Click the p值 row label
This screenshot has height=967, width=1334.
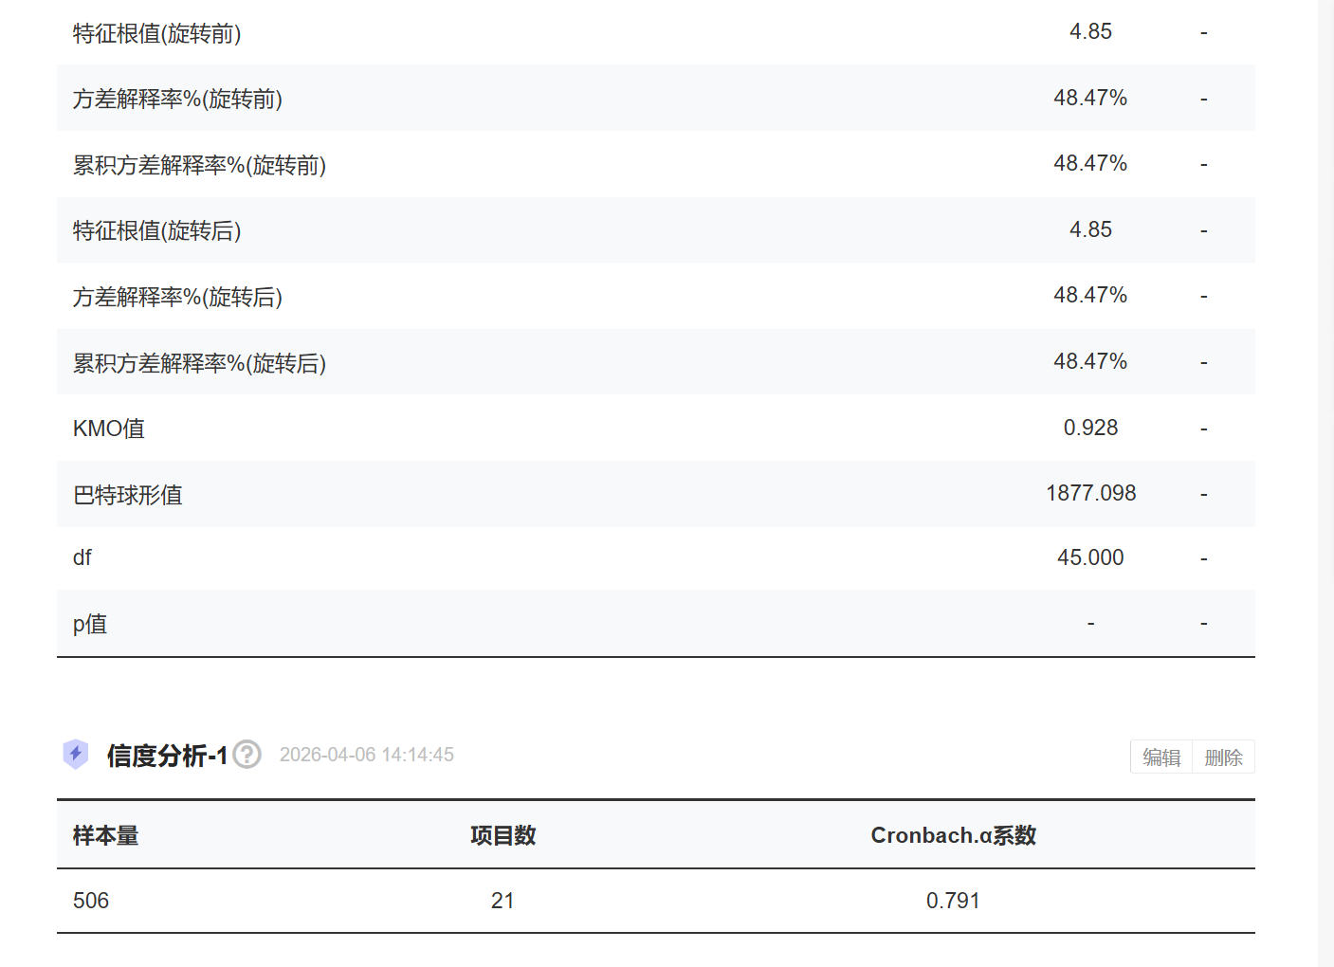click(90, 624)
